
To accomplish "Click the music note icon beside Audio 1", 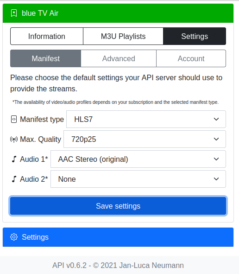I will point(14,159).
